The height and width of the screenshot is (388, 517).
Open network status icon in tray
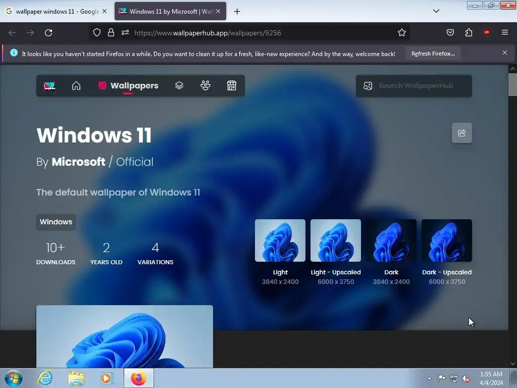(454, 379)
